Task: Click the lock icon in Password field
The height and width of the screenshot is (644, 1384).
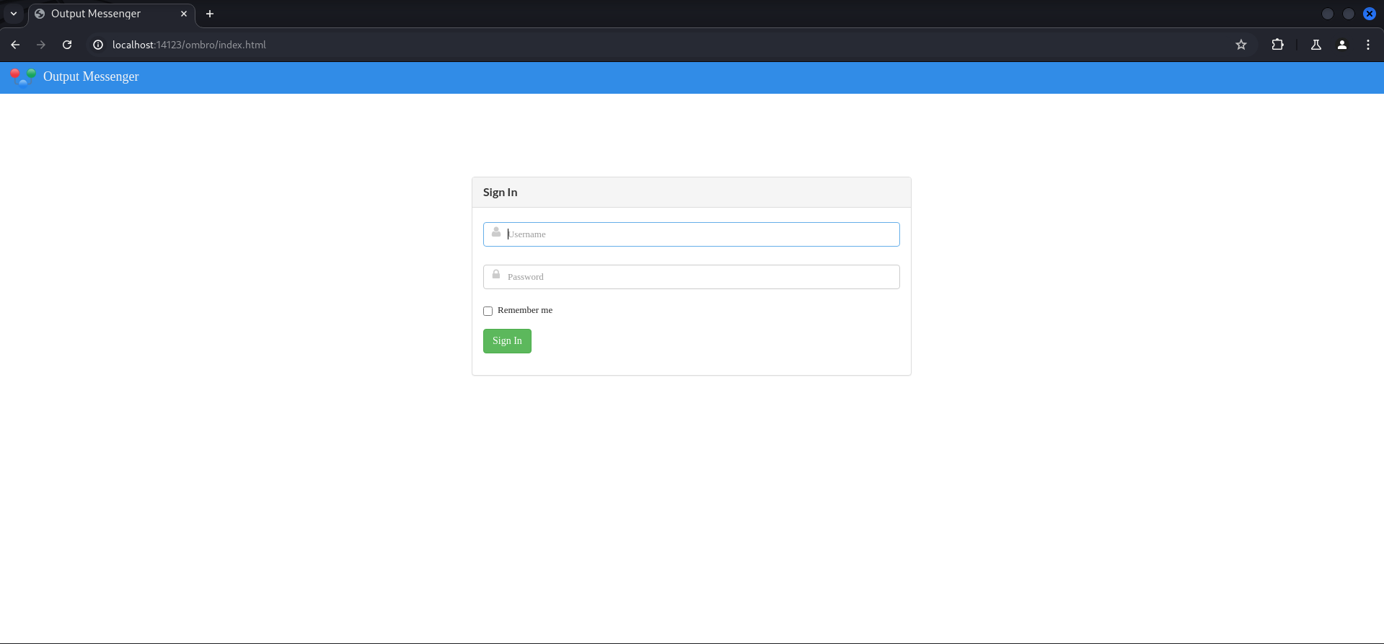Action: coord(496,275)
